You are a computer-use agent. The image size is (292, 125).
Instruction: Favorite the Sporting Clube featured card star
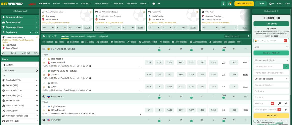[x=144, y=12]
